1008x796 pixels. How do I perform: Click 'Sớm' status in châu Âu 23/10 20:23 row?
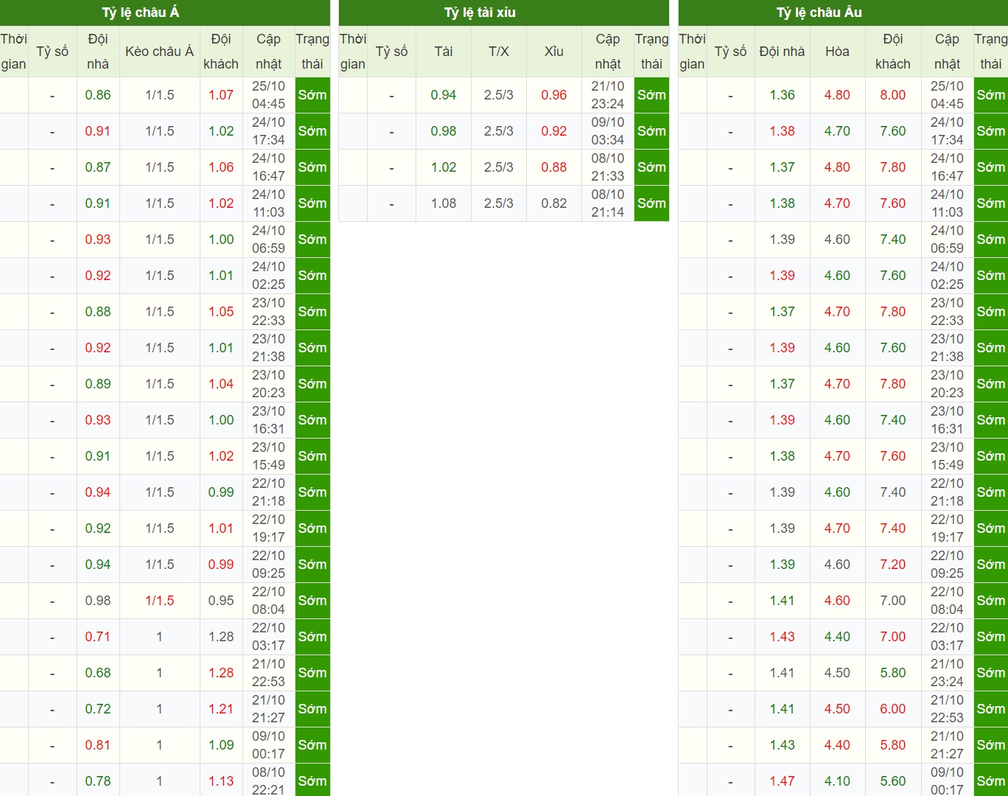(x=990, y=384)
